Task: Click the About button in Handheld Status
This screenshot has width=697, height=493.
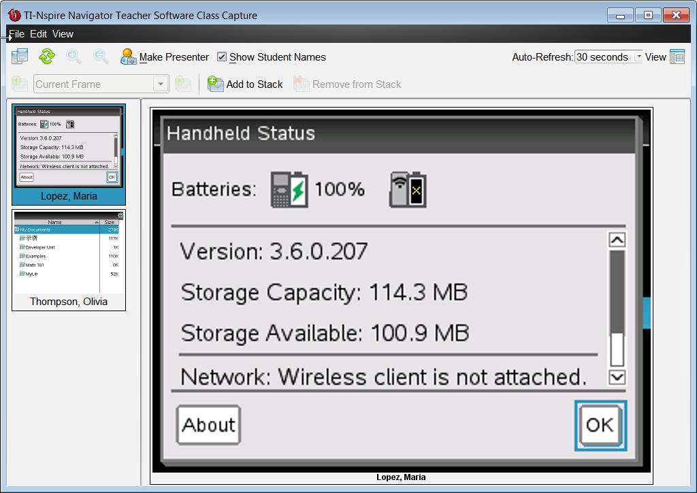Action: (x=208, y=425)
